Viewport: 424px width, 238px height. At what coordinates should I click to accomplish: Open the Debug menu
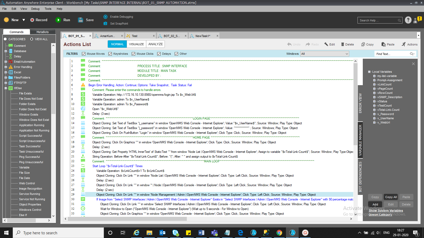click(x=35, y=9)
